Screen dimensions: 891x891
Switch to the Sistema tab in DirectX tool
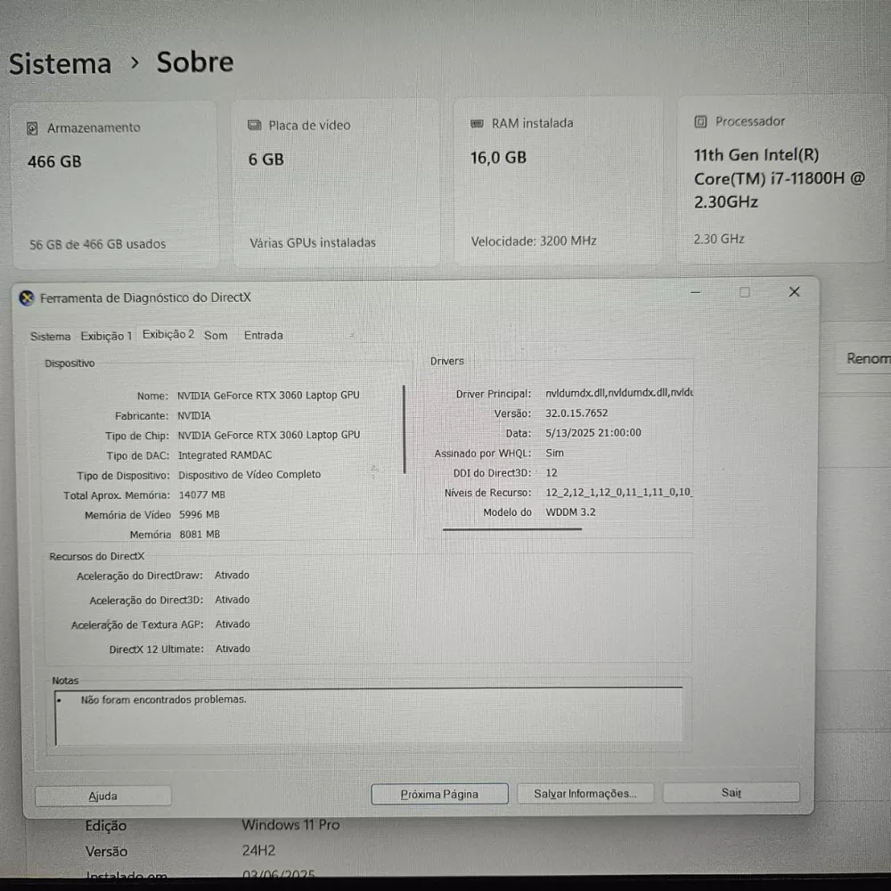point(51,337)
